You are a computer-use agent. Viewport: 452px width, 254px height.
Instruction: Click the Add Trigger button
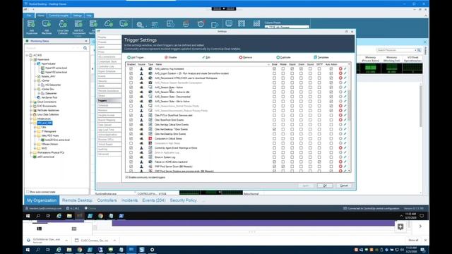tap(136, 57)
